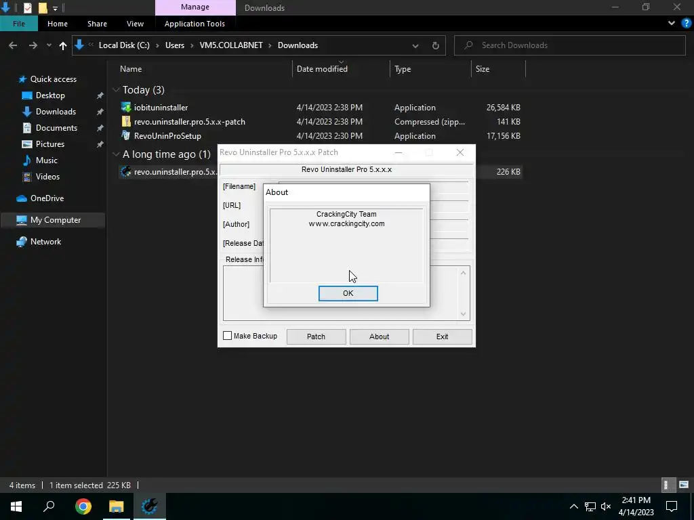The width and height of the screenshot is (694, 520).
Task: Open the recent locations dropdown arrow
Action: [49, 45]
